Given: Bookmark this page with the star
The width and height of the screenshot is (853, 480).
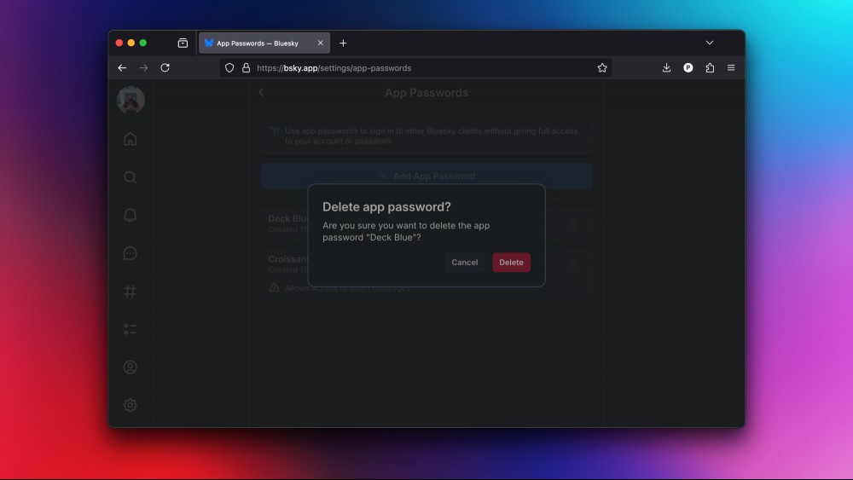Looking at the screenshot, I should [x=602, y=68].
